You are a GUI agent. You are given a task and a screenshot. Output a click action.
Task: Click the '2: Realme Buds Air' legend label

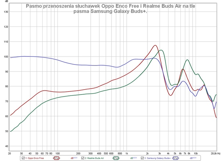pyautogui.click(x=94, y=158)
